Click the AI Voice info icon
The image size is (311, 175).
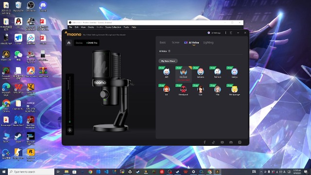pyautogui.click(x=169, y=51)
